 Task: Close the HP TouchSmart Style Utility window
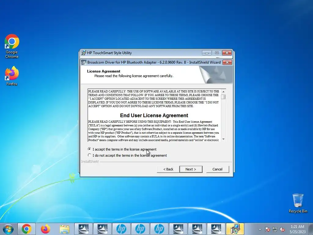tap(227, 53)
